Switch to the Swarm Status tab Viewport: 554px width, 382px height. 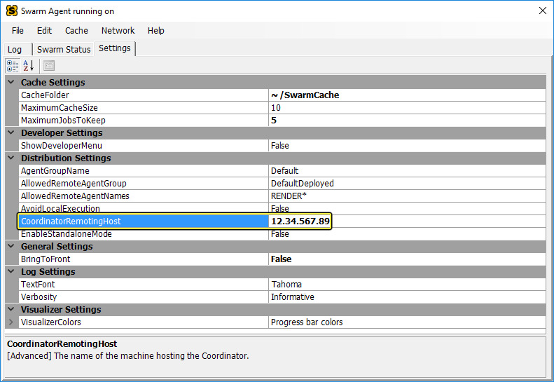tap(64, 50)
